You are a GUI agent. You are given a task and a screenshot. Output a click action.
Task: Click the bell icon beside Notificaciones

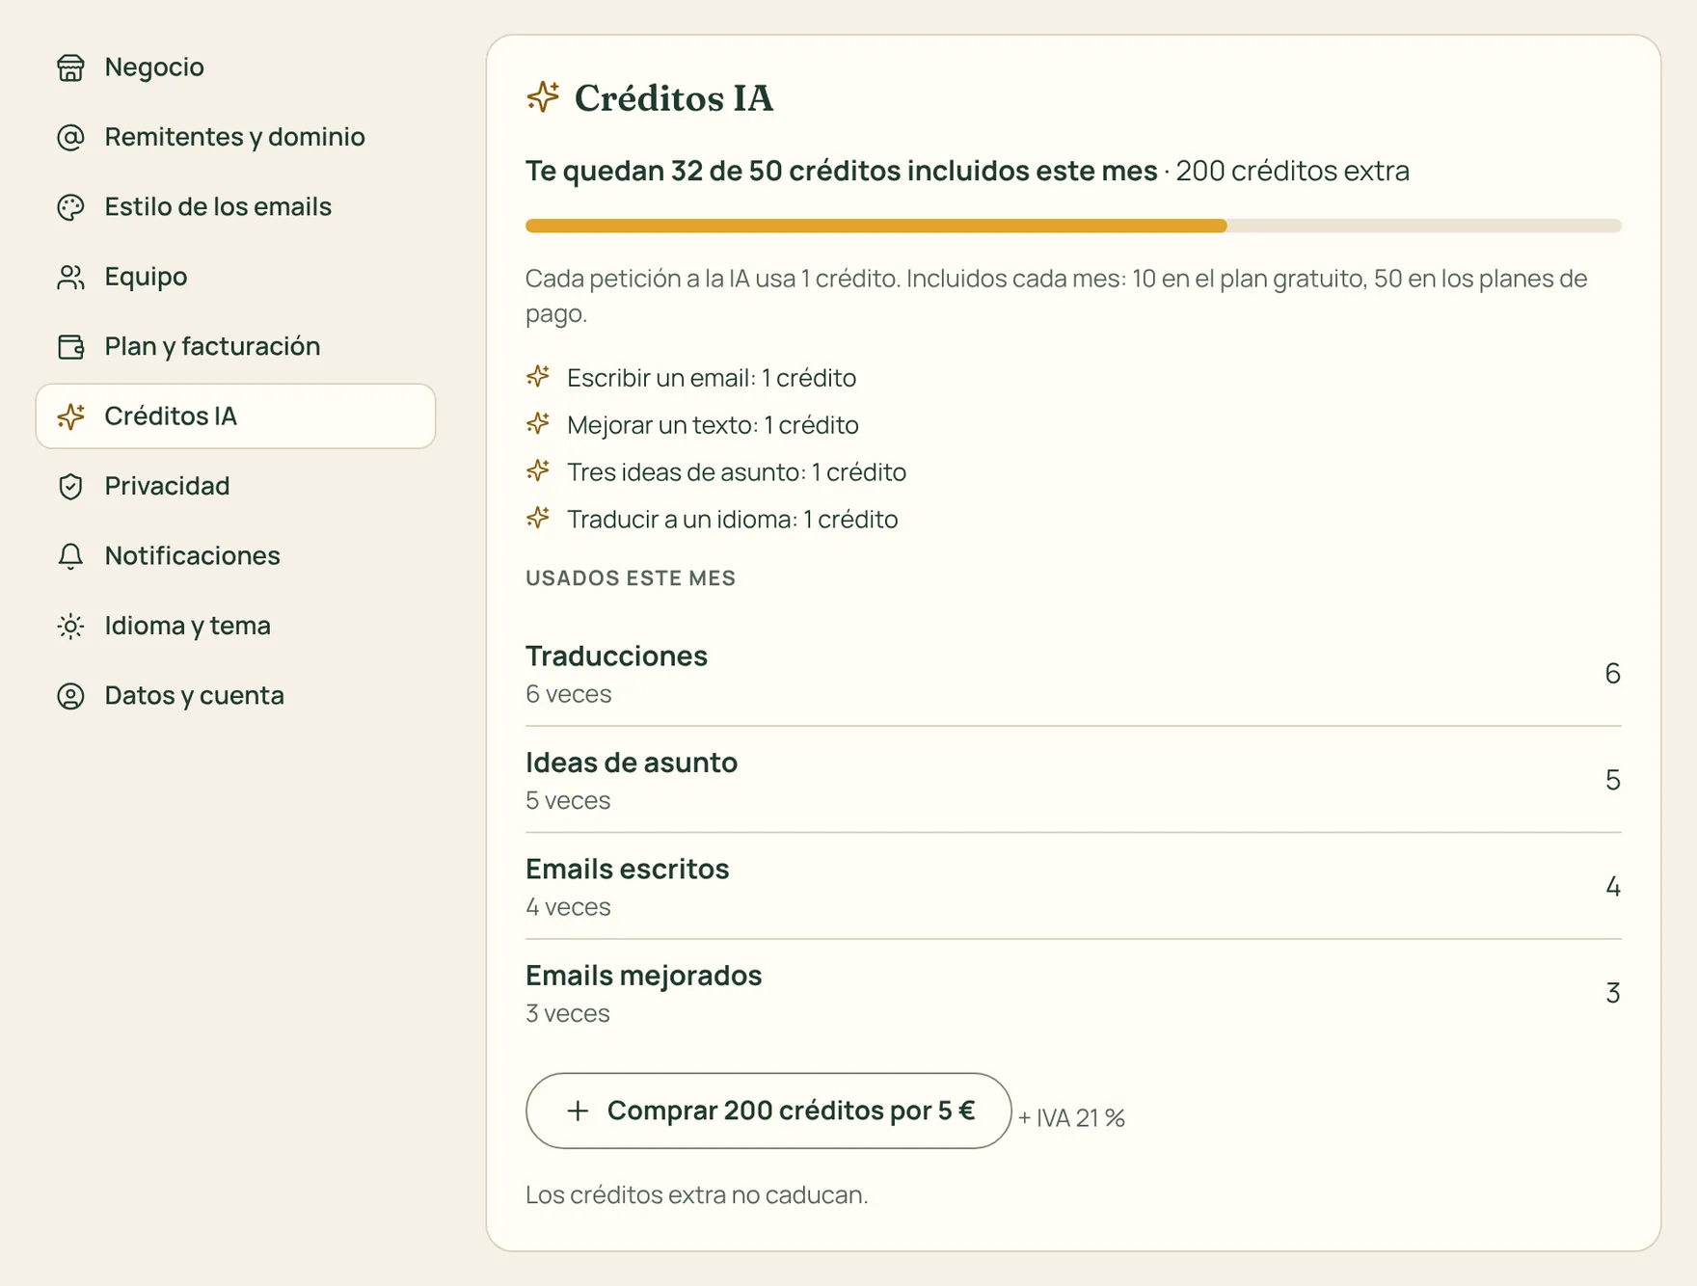(70, 556)
